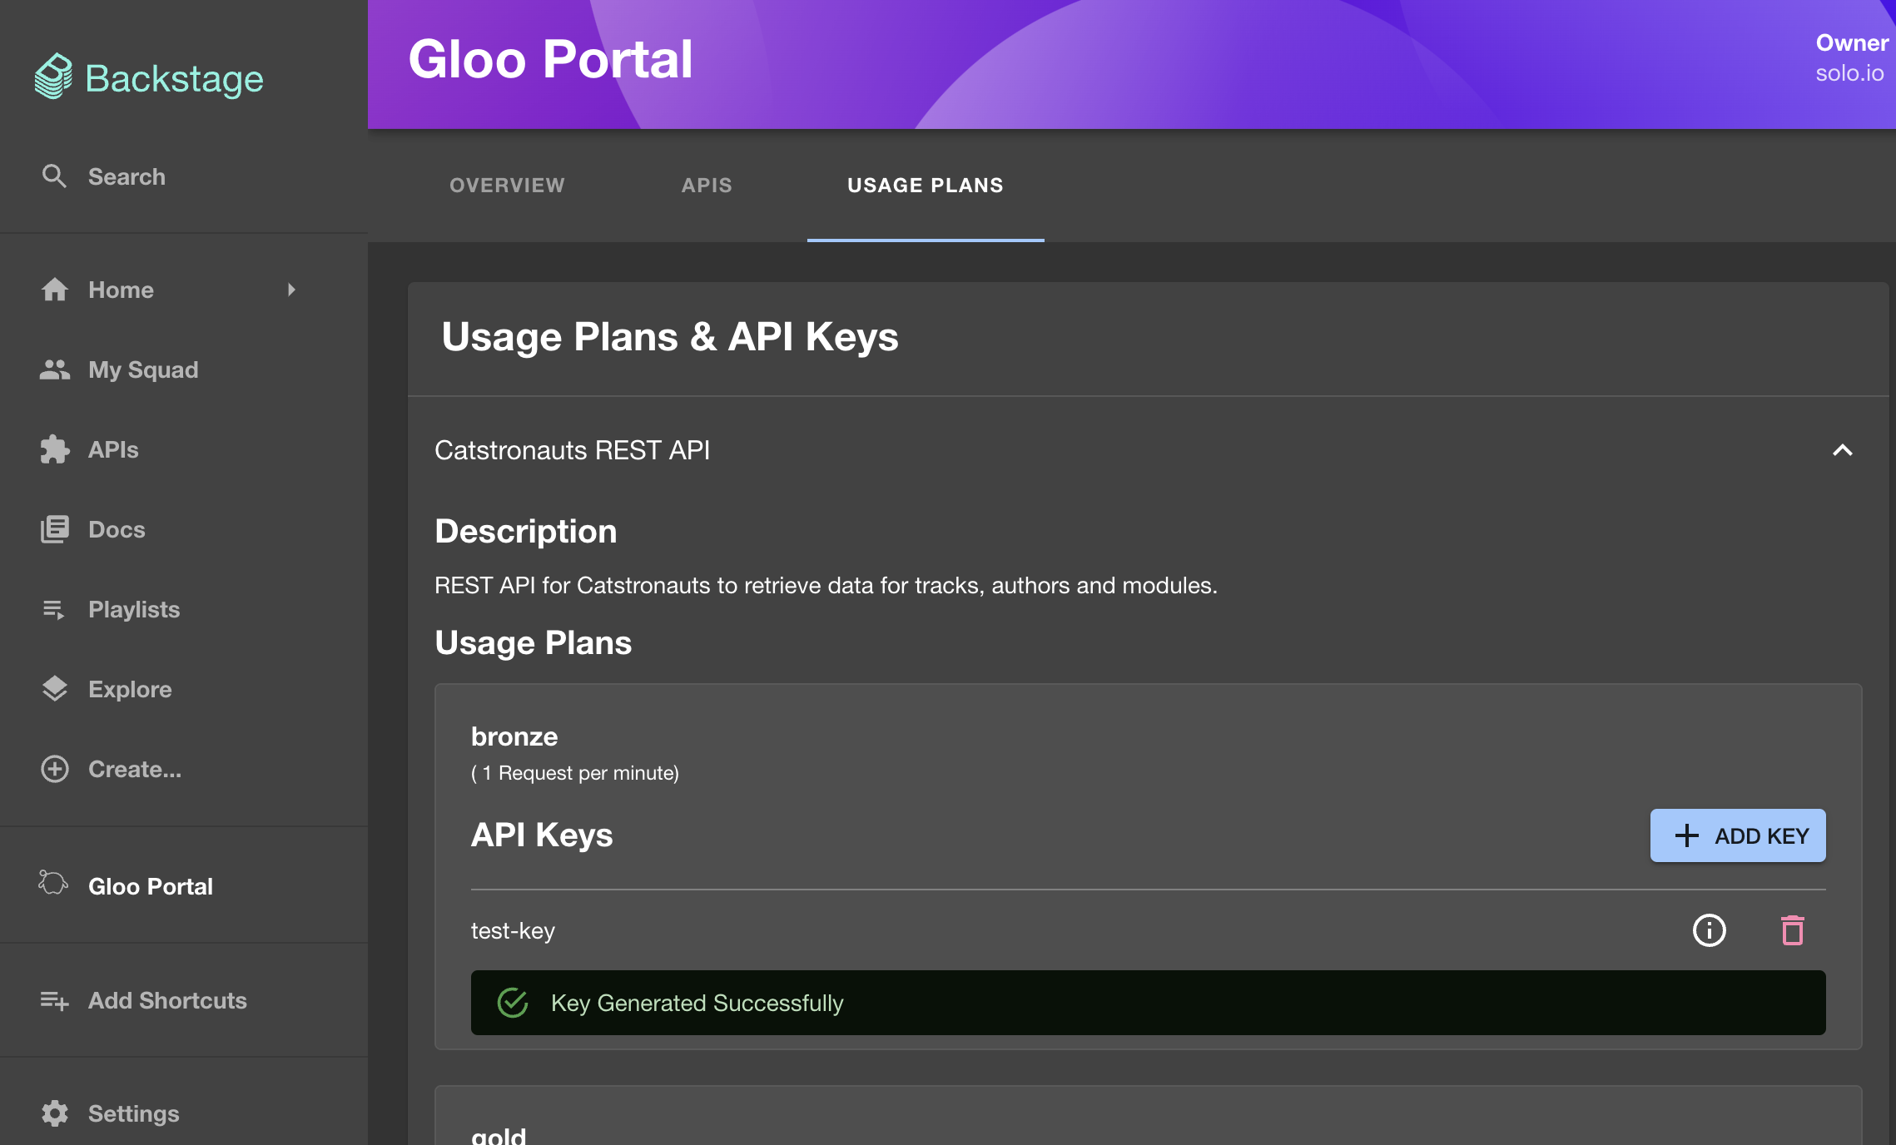This screenshot has height=1145, width=1896.
Task: Expand the Home submenu arrow
Action: (x=291, y=290)
